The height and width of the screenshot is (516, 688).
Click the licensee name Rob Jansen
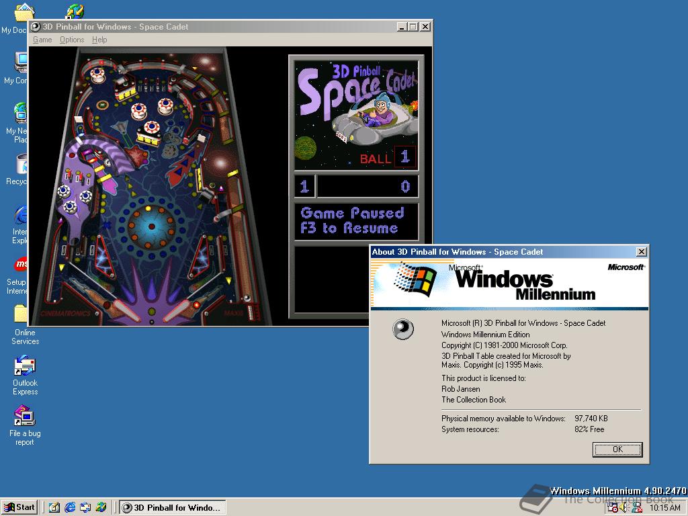[x=460, y=389]
